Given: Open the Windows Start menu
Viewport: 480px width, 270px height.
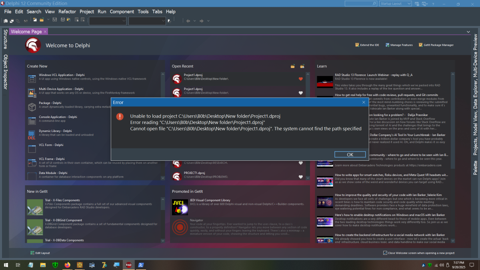Looking at the screenshot, I should [6, 265].
